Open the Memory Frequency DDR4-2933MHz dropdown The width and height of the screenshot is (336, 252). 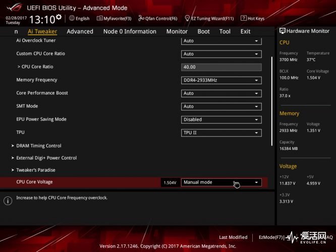[x=221, y=80]
